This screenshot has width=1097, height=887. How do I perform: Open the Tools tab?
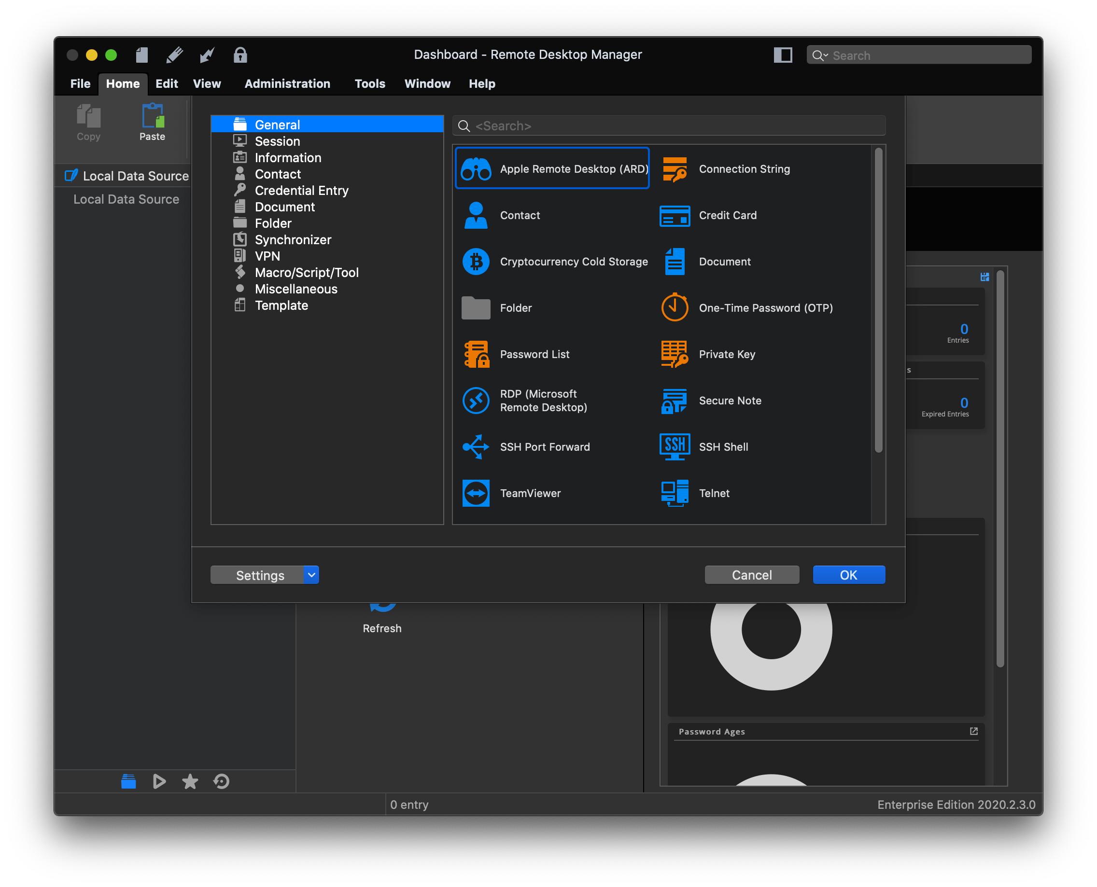(x=369, y=83)
